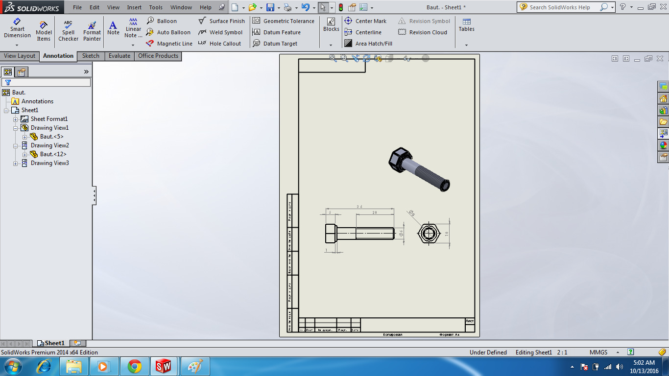669x376 pixels.
Task: Open the Area Hatch/Fill tool
Action: point(371,43)
